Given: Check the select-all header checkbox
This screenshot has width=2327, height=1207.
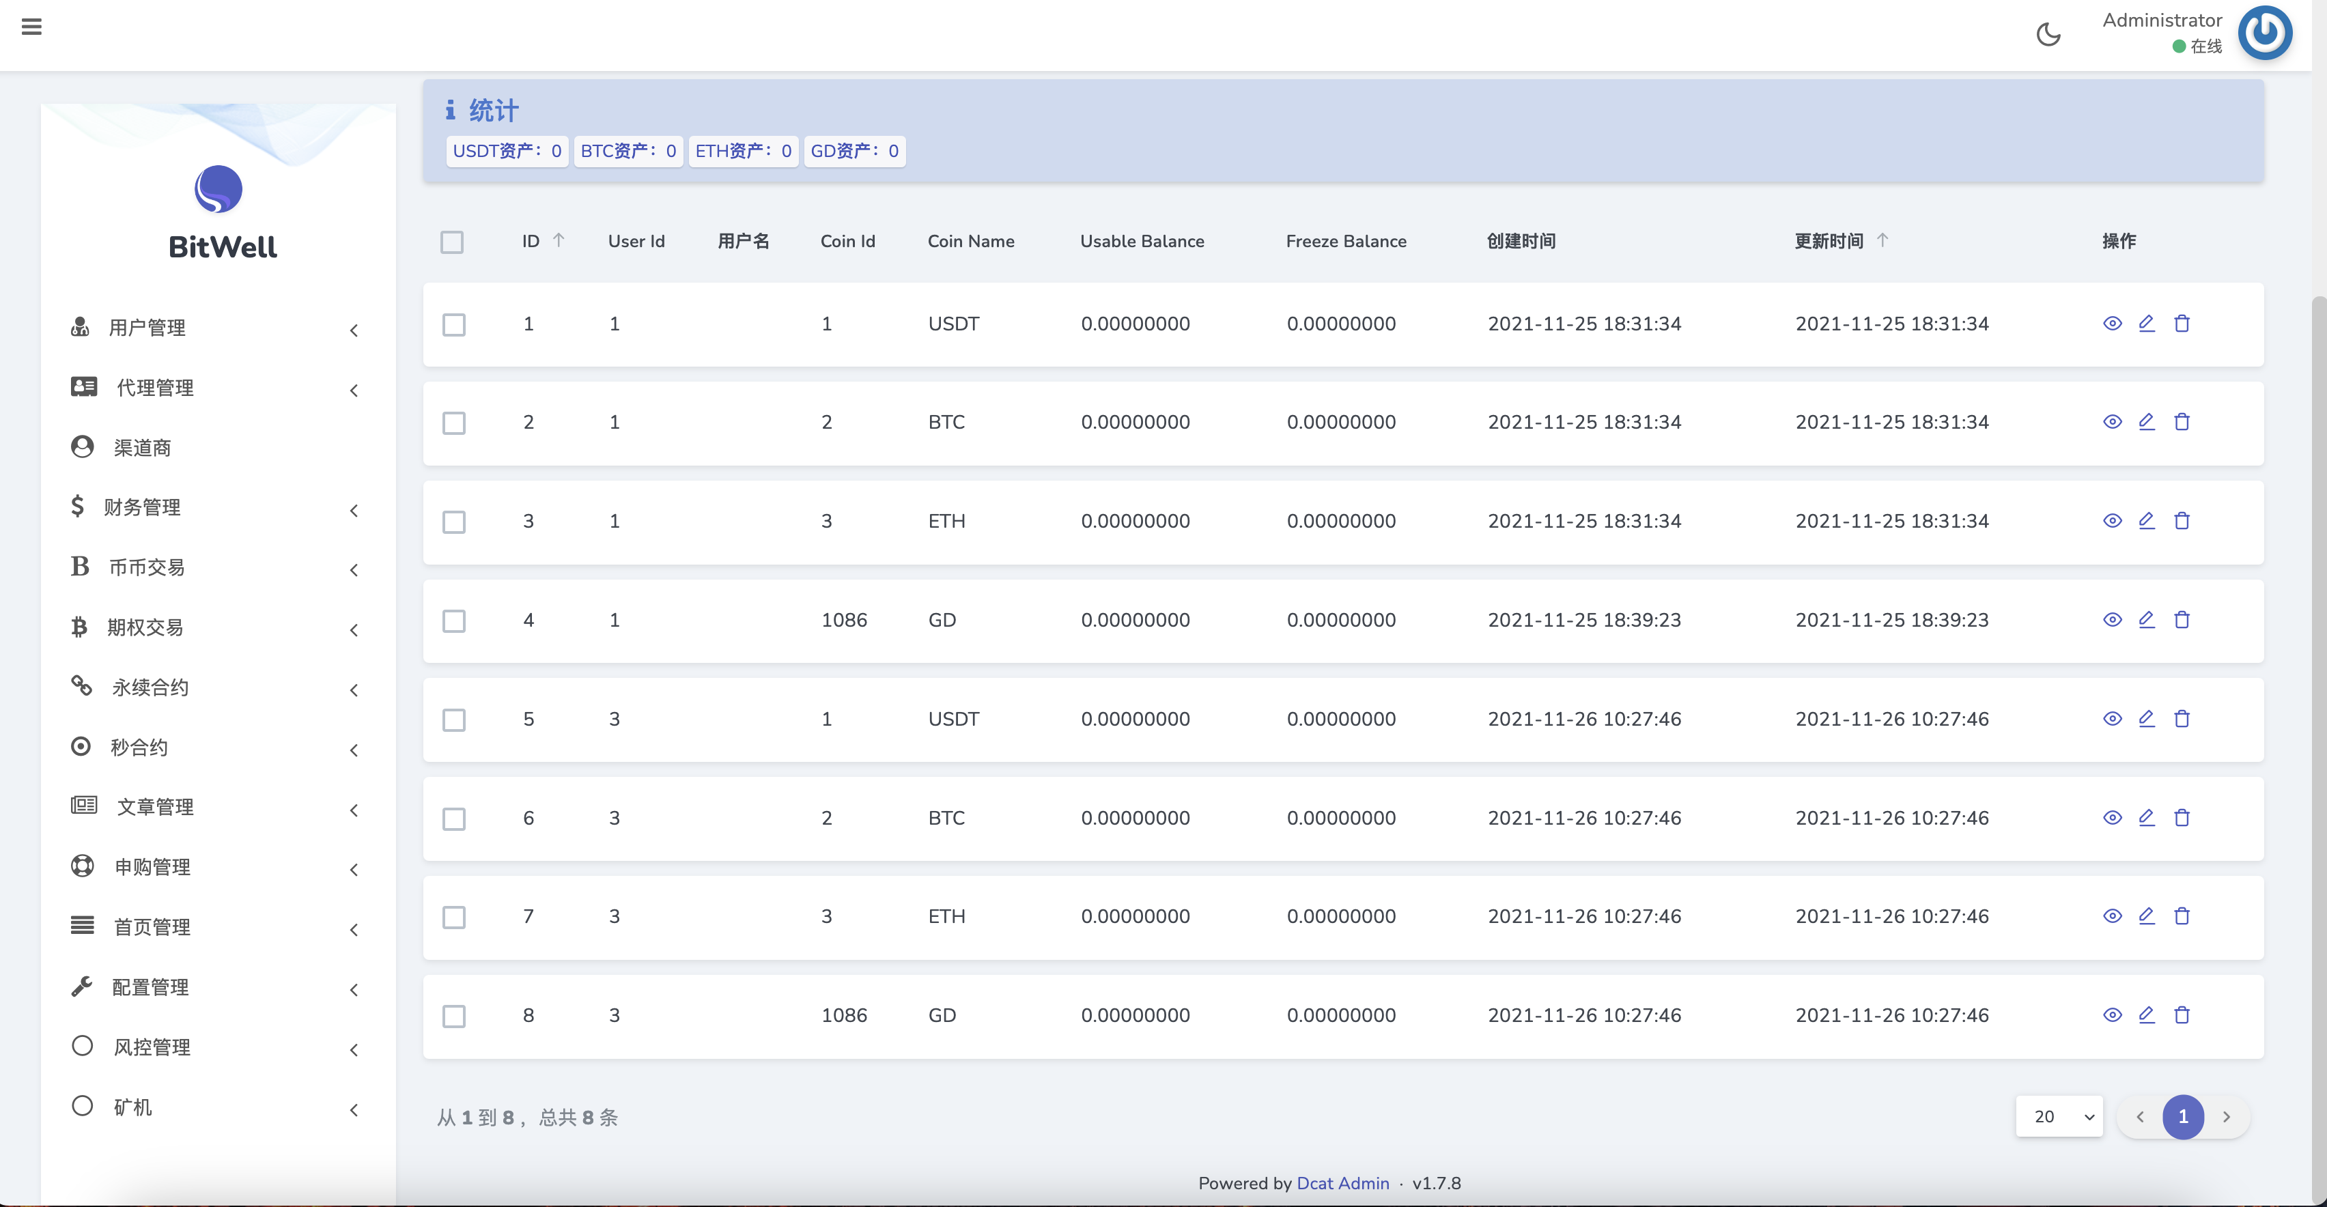Looking at the screenshot, I should coord(451,242).
